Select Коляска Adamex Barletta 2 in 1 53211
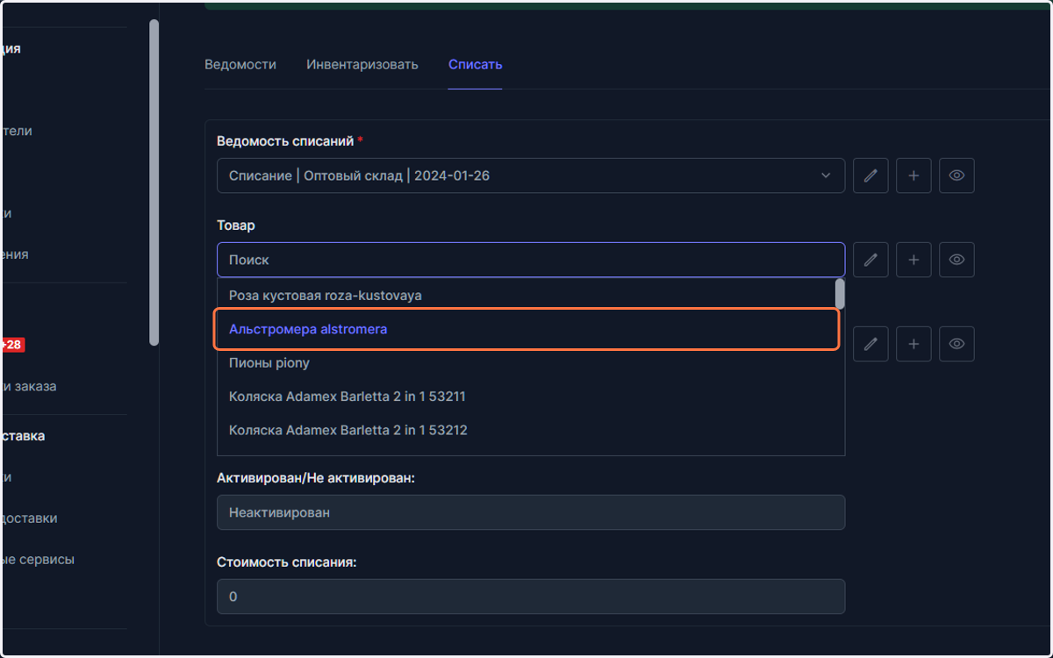Viewport: 1053px width, 658px height. 526,397
